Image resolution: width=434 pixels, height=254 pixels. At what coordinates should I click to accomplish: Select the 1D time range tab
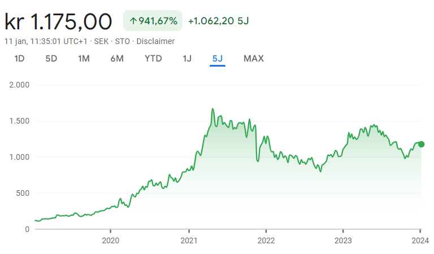pyautogui.click(x=19, y=59)
